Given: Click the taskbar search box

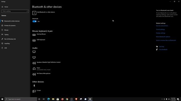Looking at the screenshot, I should 21,99.
